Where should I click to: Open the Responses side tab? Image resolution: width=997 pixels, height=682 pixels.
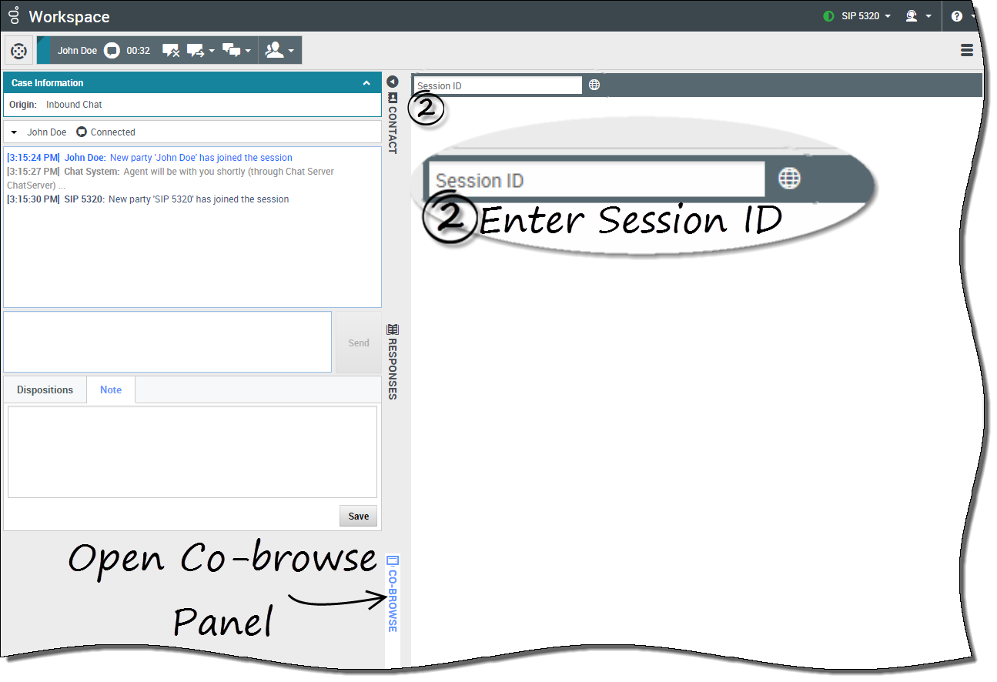click(x=392, y=362)
